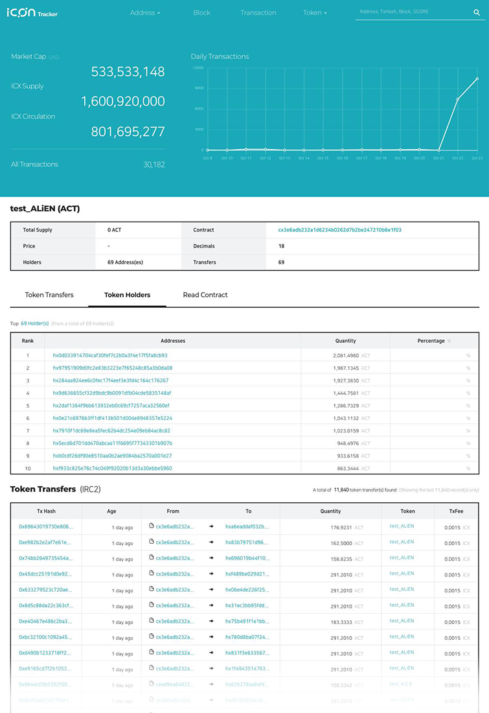489x713 pixels.
Task: Open the Transaction menu item
Action: [x=258, y=13]
